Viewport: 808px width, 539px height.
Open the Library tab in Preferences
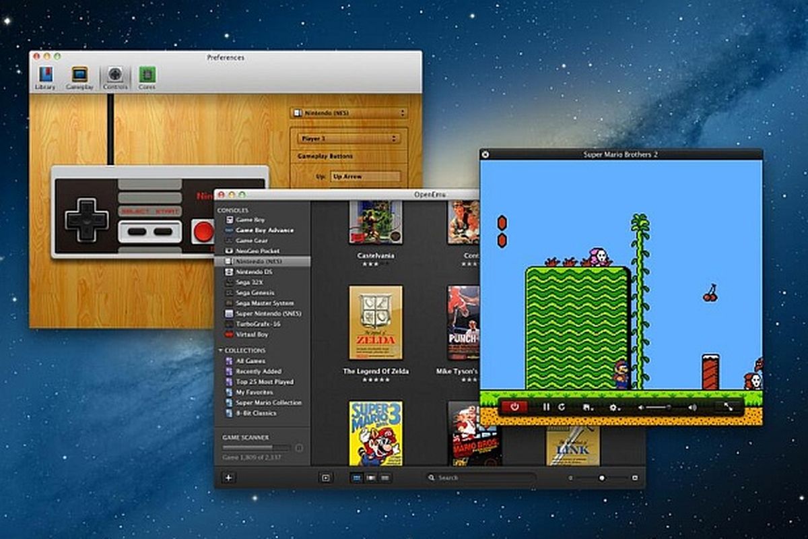(46, 78)
